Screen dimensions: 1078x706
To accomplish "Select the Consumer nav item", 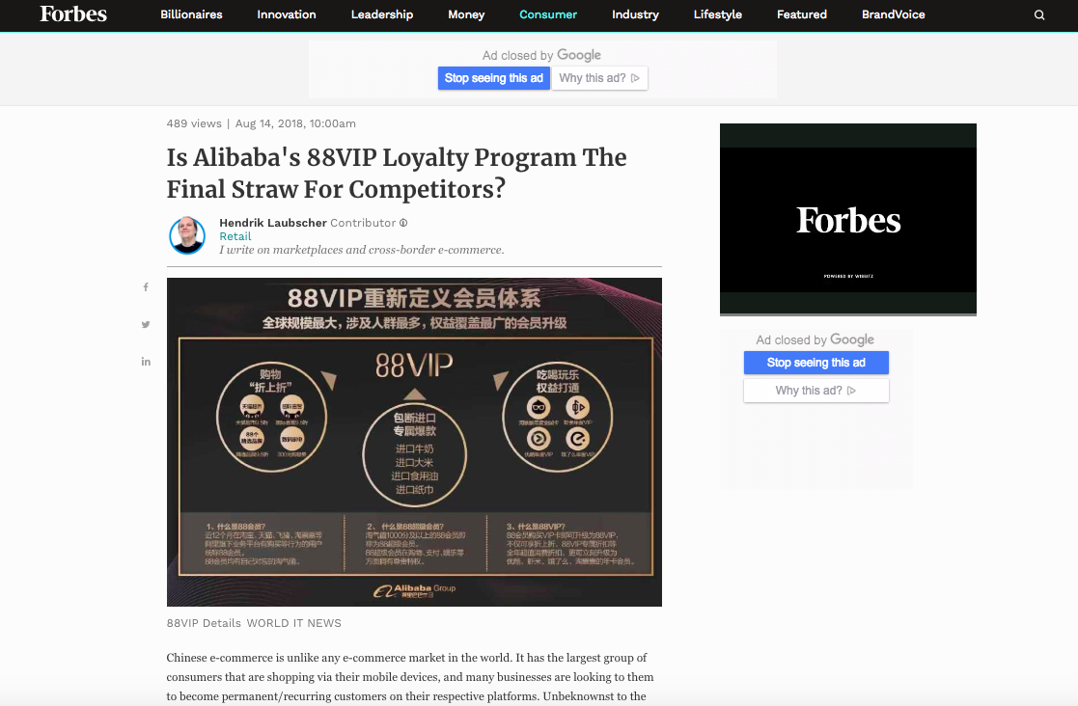I will click(548, 14).
